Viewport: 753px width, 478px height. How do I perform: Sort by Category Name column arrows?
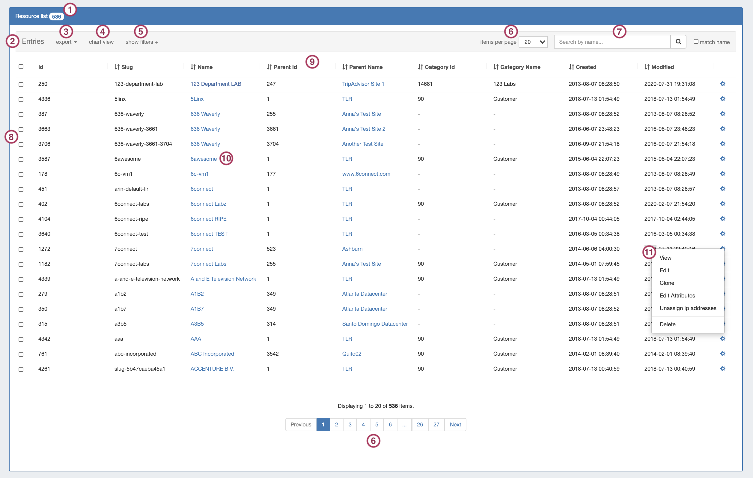pyautogui.click(x=496, y=67)
